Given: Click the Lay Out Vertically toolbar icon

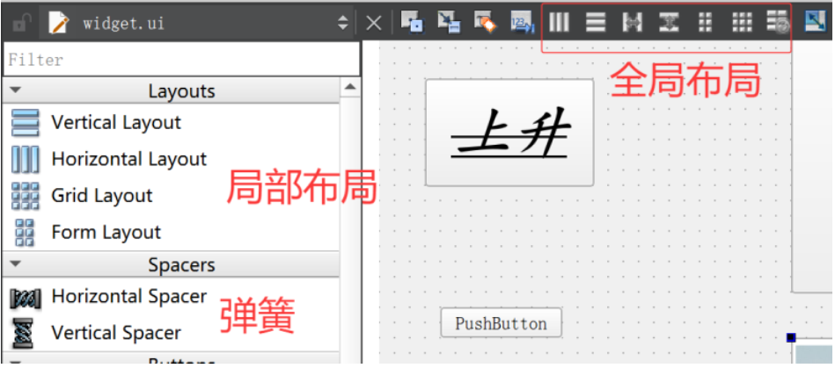Looking at the screenshot, I should tap(596, 23).
